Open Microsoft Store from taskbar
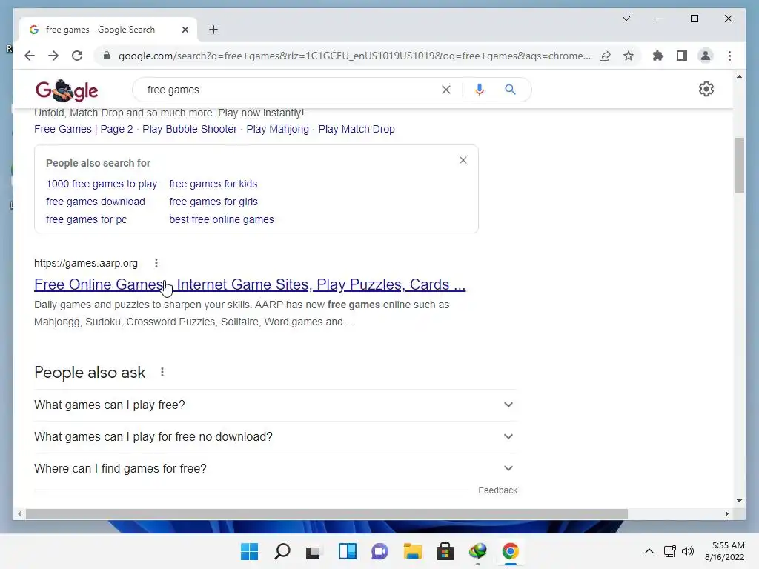Image resolution: width=759 pixels, height=569 pixels. point(445,551)
